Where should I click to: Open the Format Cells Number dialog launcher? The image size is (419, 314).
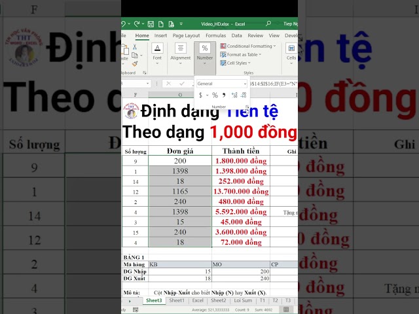point(247,107)
